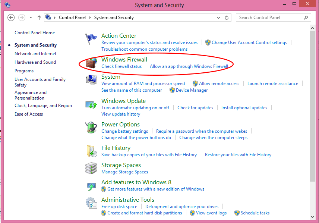Click Change when the computer sleeps

pyautogui.click(x=214, y=138)
